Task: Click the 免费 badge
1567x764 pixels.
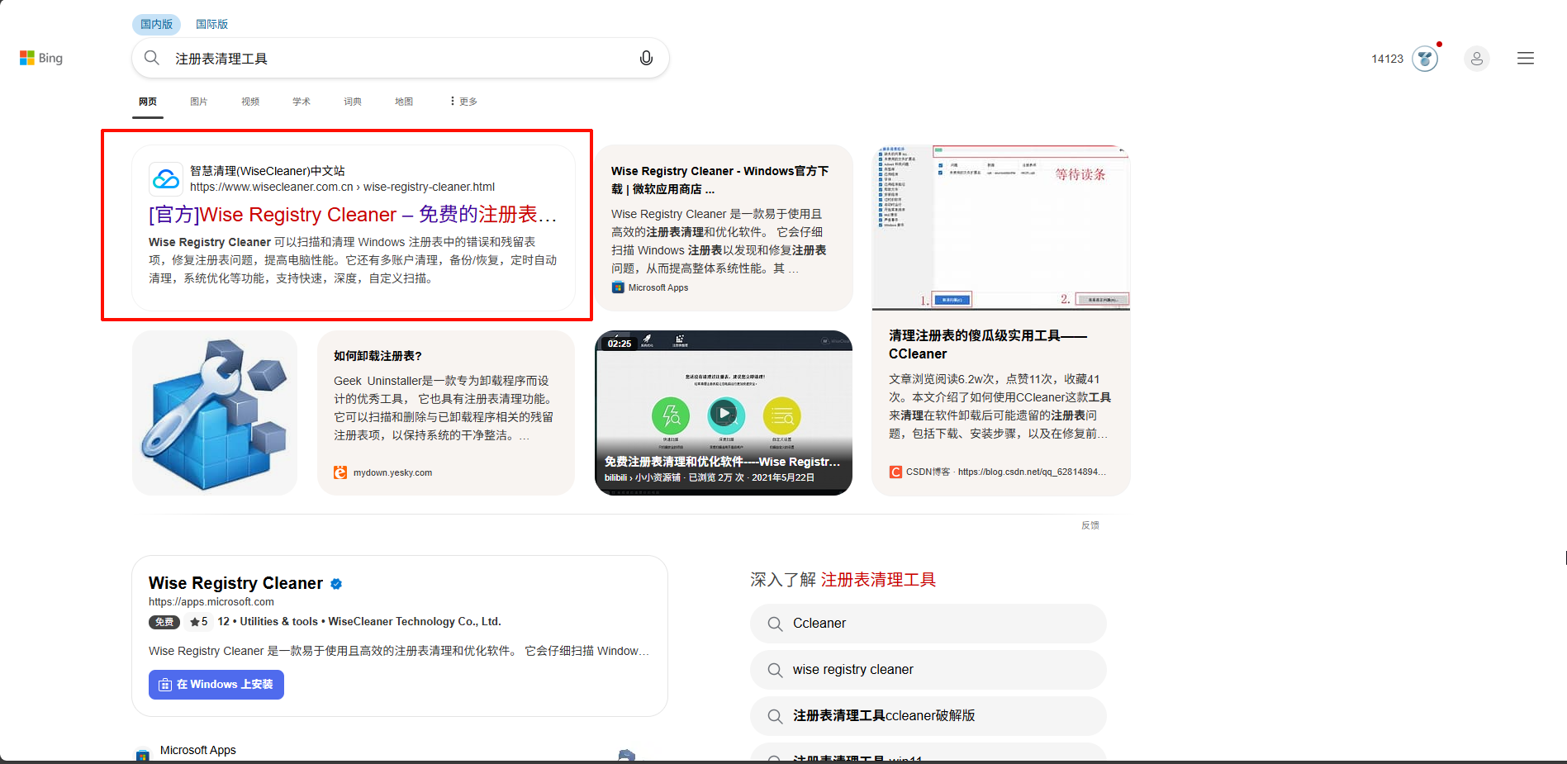Action: coord(164,622)
